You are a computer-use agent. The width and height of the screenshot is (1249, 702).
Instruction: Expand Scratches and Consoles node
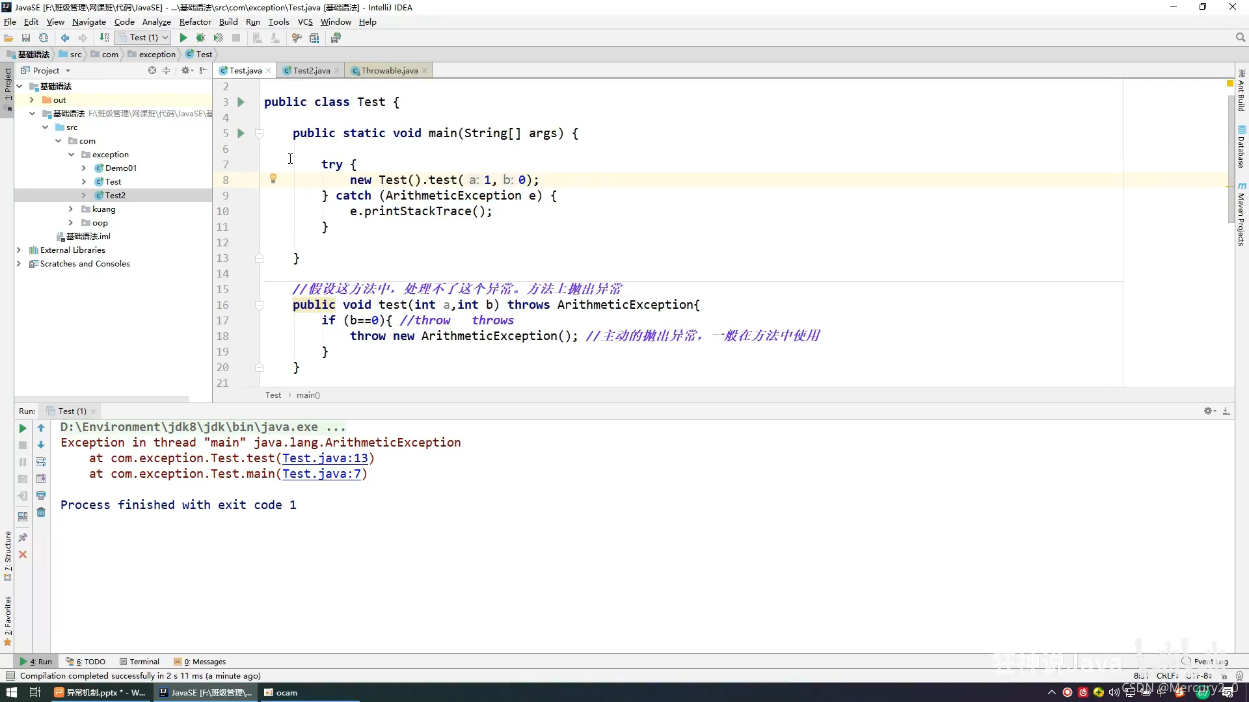(x=19, y=264)
